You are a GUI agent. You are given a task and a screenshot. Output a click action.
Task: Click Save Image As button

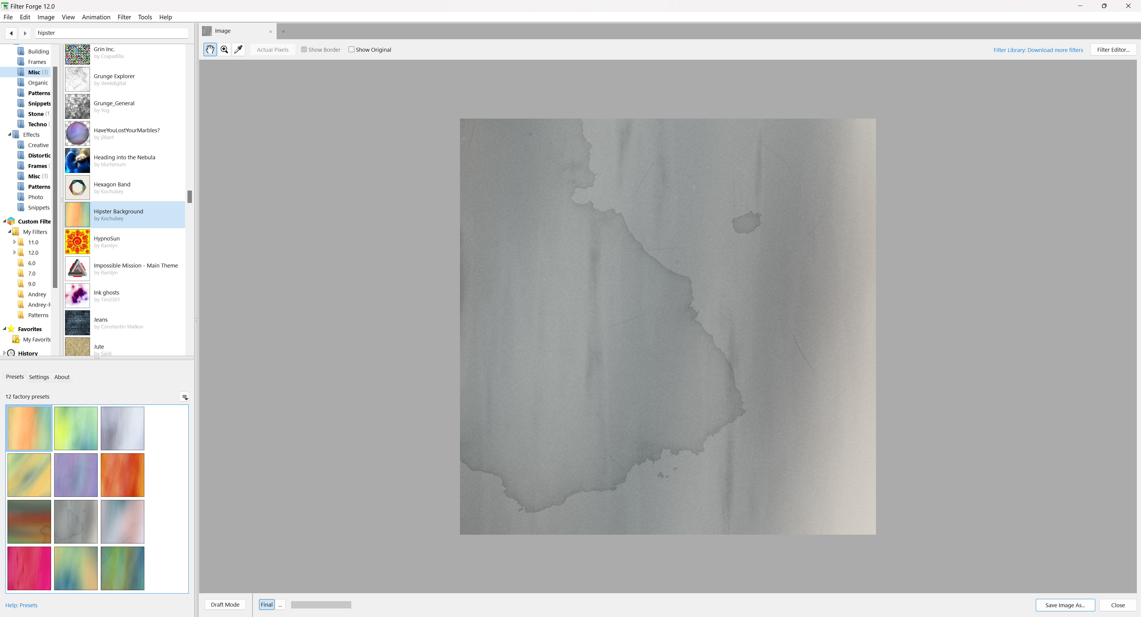pyautogui.click(x=1065, y=605)
